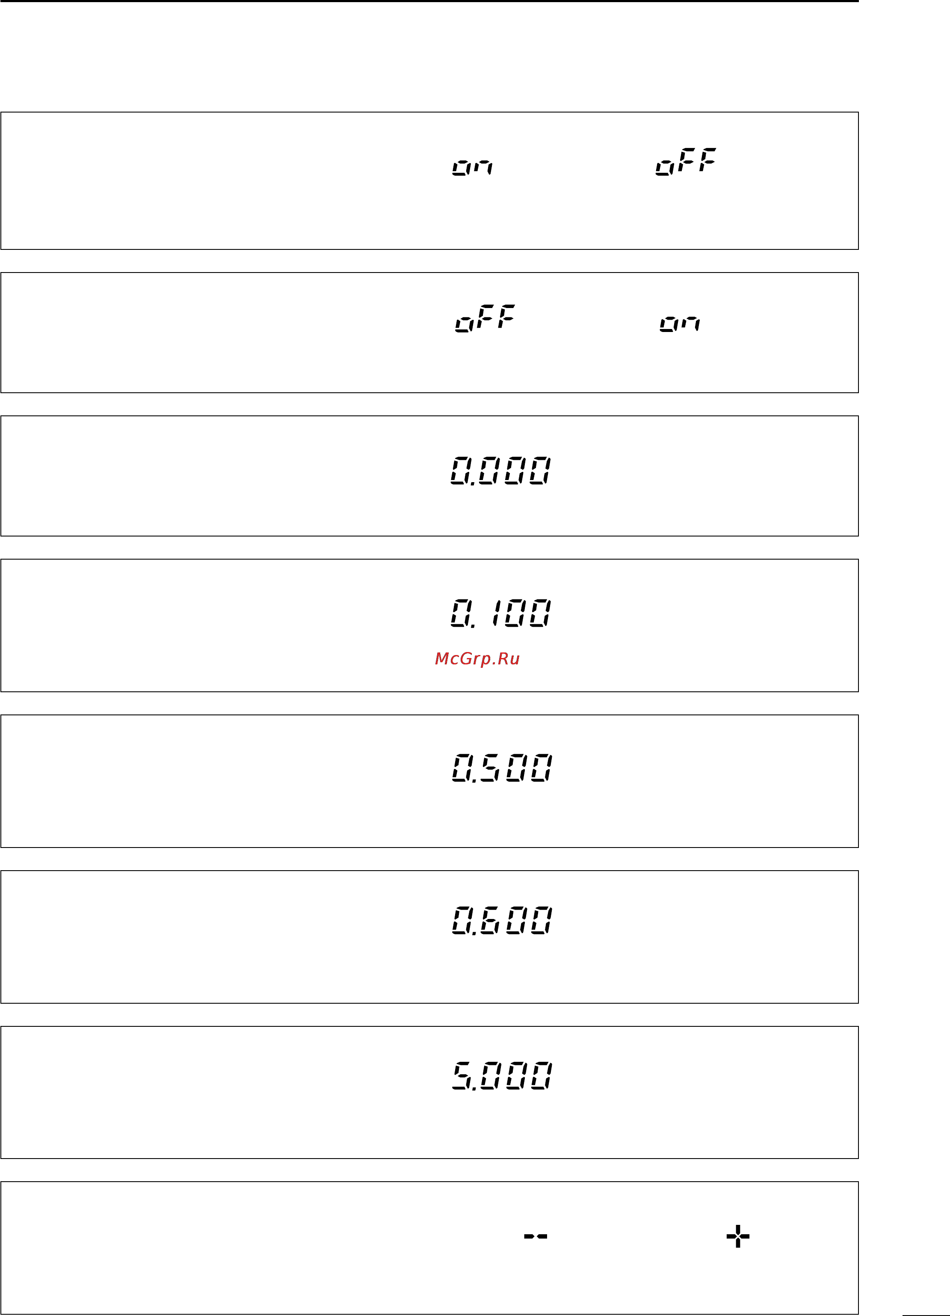Select the 'on' display in second box
Screen dimensions: 950x1316
click(x=680, y=323)
